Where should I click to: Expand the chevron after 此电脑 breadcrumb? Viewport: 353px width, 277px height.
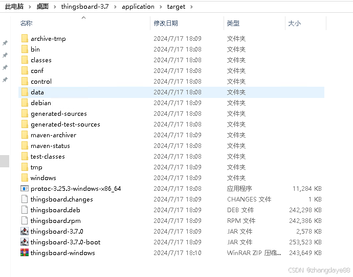pyautogui.click(x=30, y=7)
